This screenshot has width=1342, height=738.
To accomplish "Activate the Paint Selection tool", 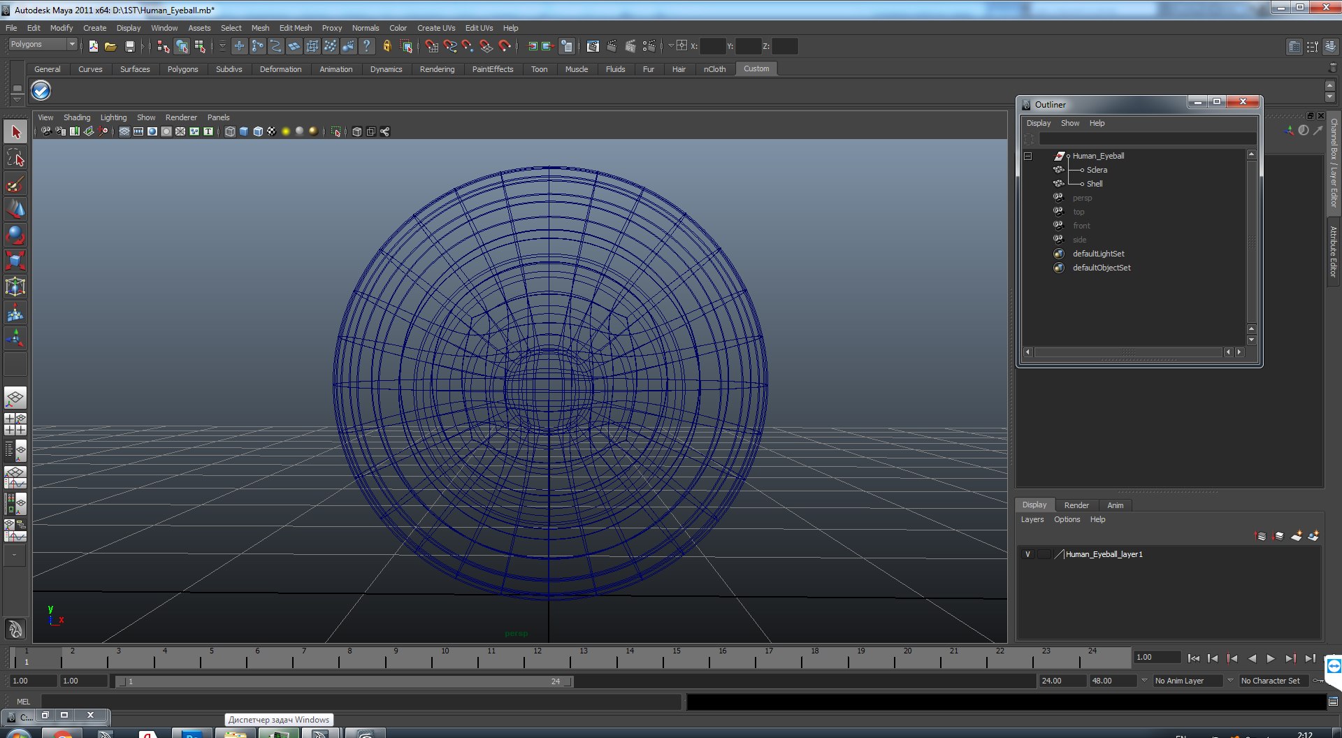I will tap(15, 184).
